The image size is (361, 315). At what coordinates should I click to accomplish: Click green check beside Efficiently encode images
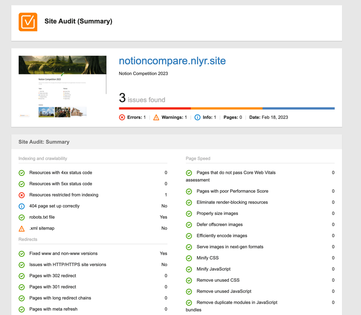tap(189, 236)
